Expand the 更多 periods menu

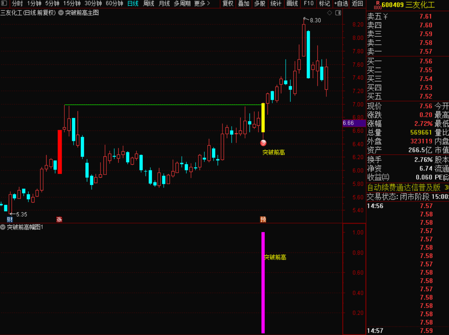point(202,4)
